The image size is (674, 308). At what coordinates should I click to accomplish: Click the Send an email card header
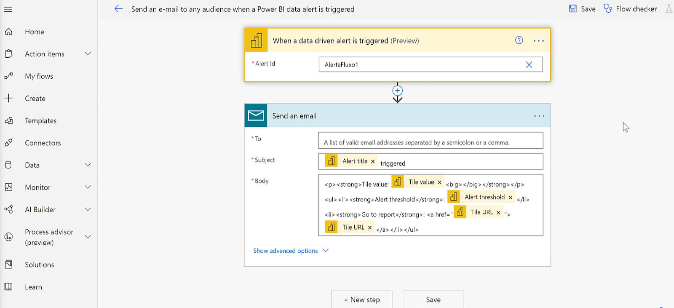pyautogui.click(x=398, y=115)
